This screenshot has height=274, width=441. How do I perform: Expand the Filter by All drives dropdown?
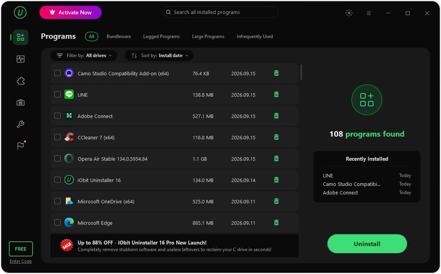84,55
